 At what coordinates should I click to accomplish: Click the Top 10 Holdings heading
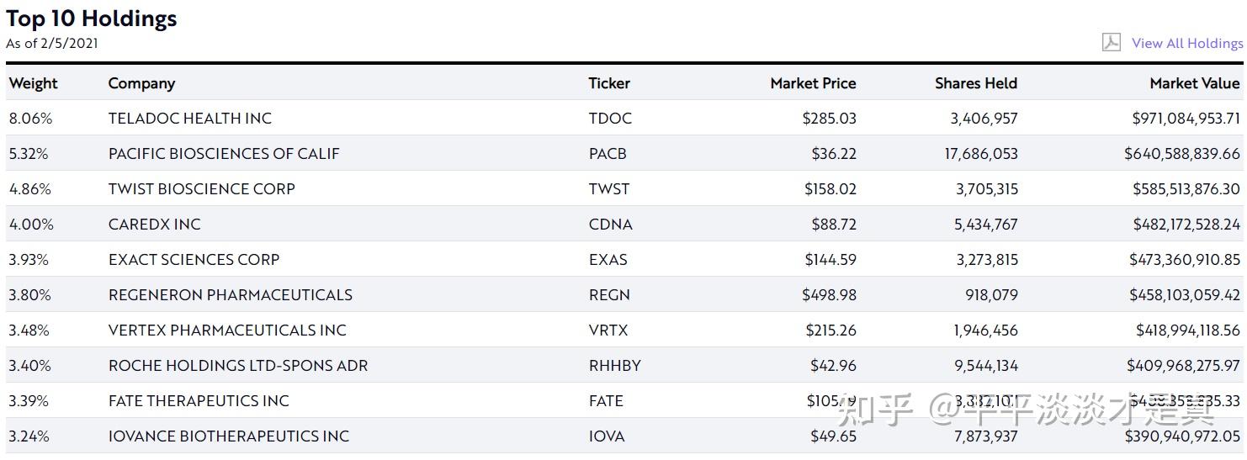[92, 19]
